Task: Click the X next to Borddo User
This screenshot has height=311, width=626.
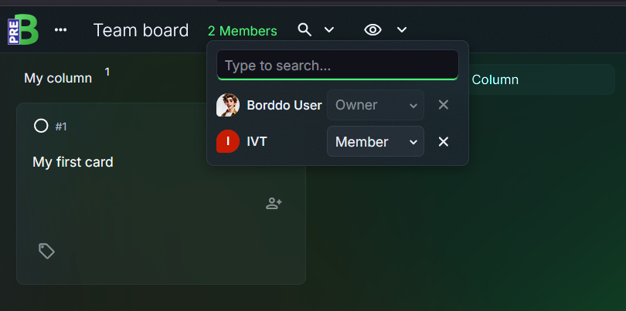Action: [x=444, y=105]
